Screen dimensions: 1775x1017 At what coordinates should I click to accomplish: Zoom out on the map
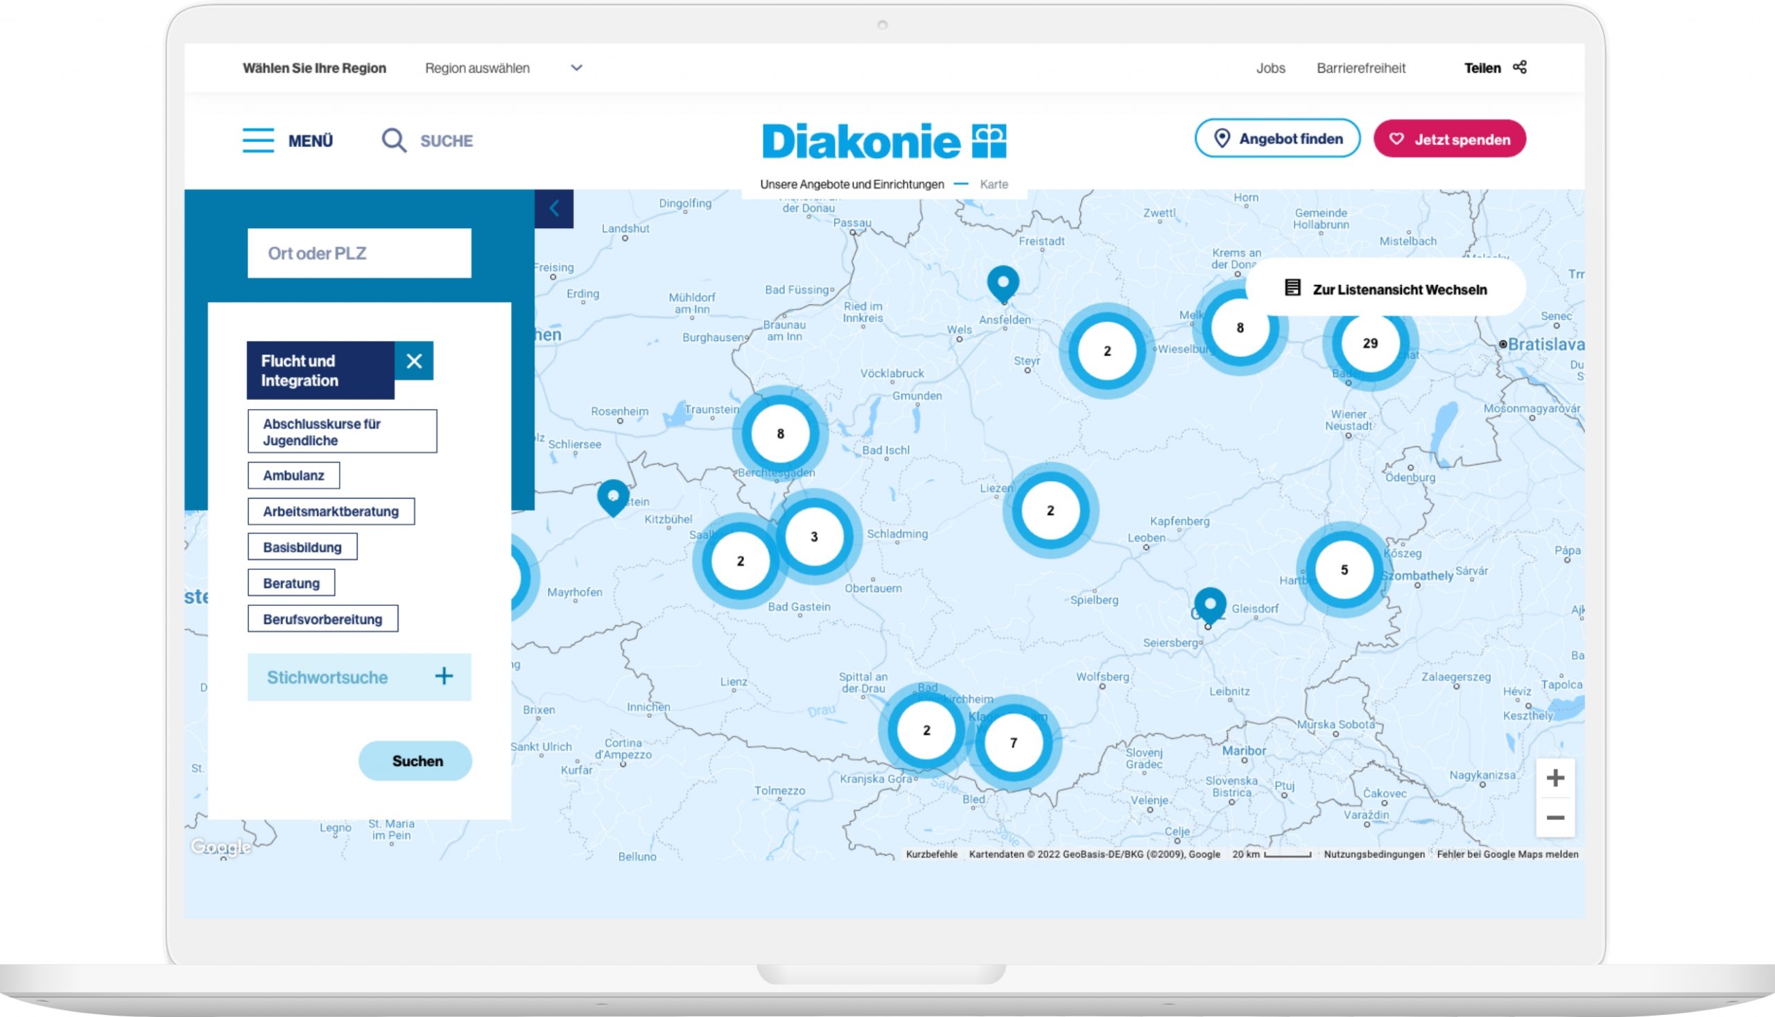tap(1555, 817)
